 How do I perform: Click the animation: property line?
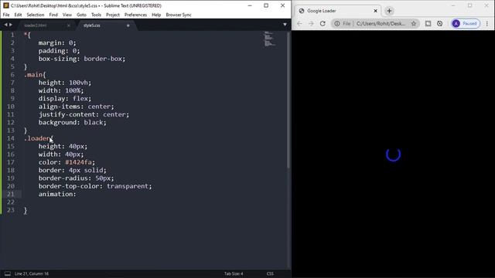57,194
